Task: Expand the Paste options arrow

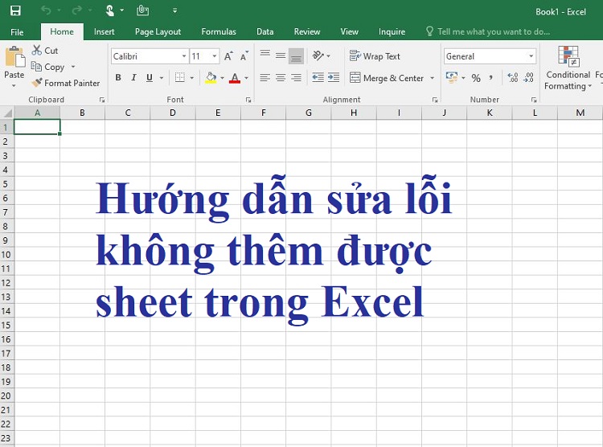Action: 14,85
